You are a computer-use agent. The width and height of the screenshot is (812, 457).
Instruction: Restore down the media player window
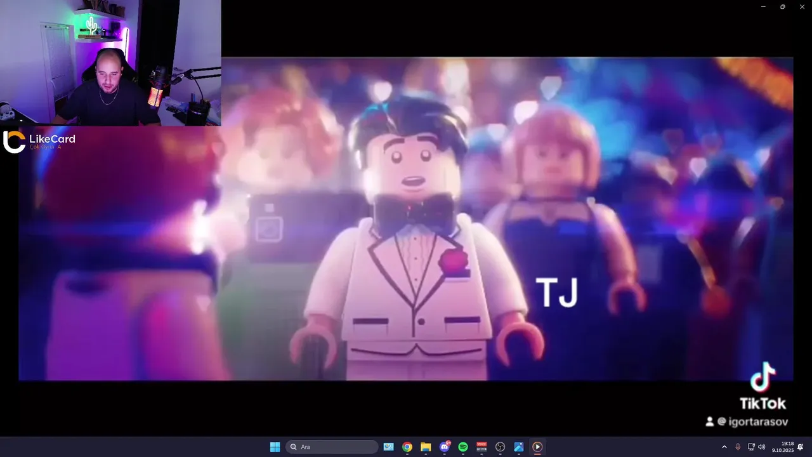pos(782,6)
